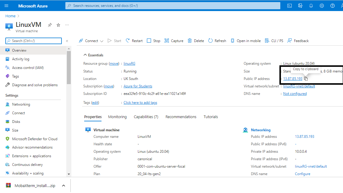This screenshot has width=343, height=193.
Task: Copy public IP address to clipboard
Action: coord(306,79)
